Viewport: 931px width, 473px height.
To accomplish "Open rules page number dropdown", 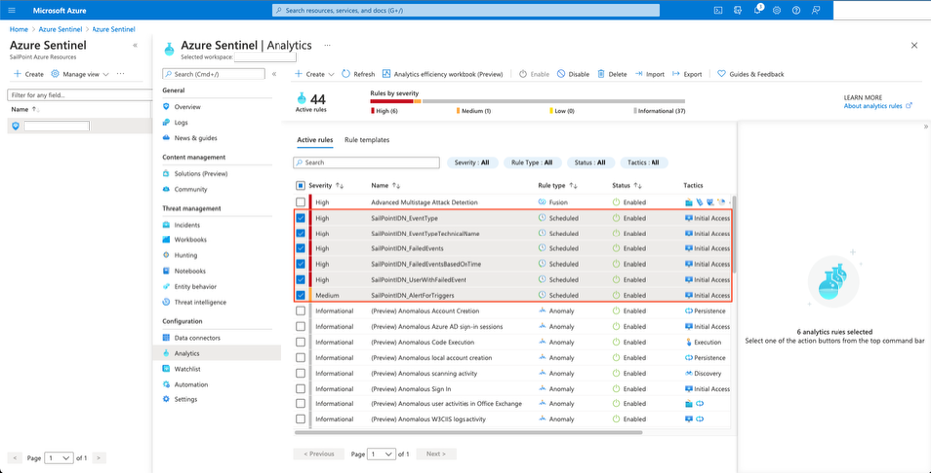I will pos(381,454).
